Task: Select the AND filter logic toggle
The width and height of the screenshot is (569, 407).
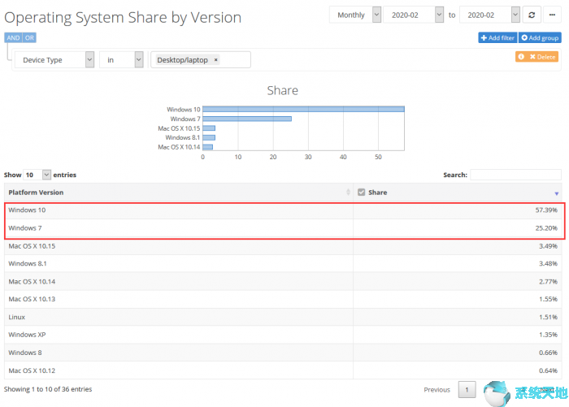Action: [14, 37]
